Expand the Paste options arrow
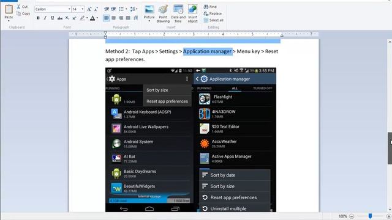This screenshot has height=220, width=392. [9, 21]
